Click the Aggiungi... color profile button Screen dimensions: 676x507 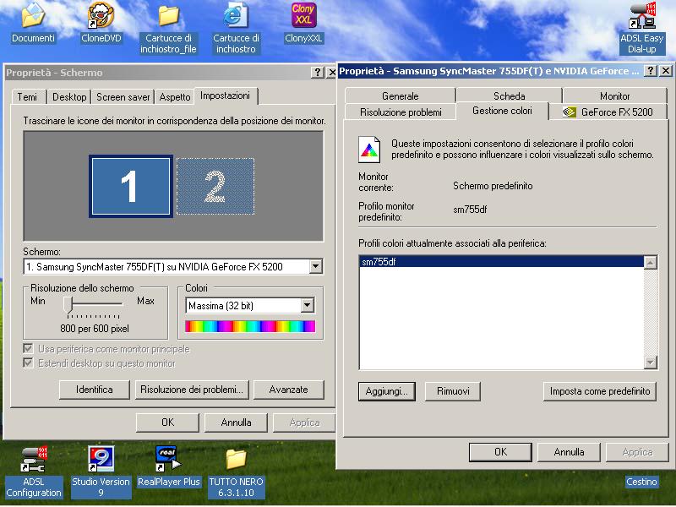(387, 391)
